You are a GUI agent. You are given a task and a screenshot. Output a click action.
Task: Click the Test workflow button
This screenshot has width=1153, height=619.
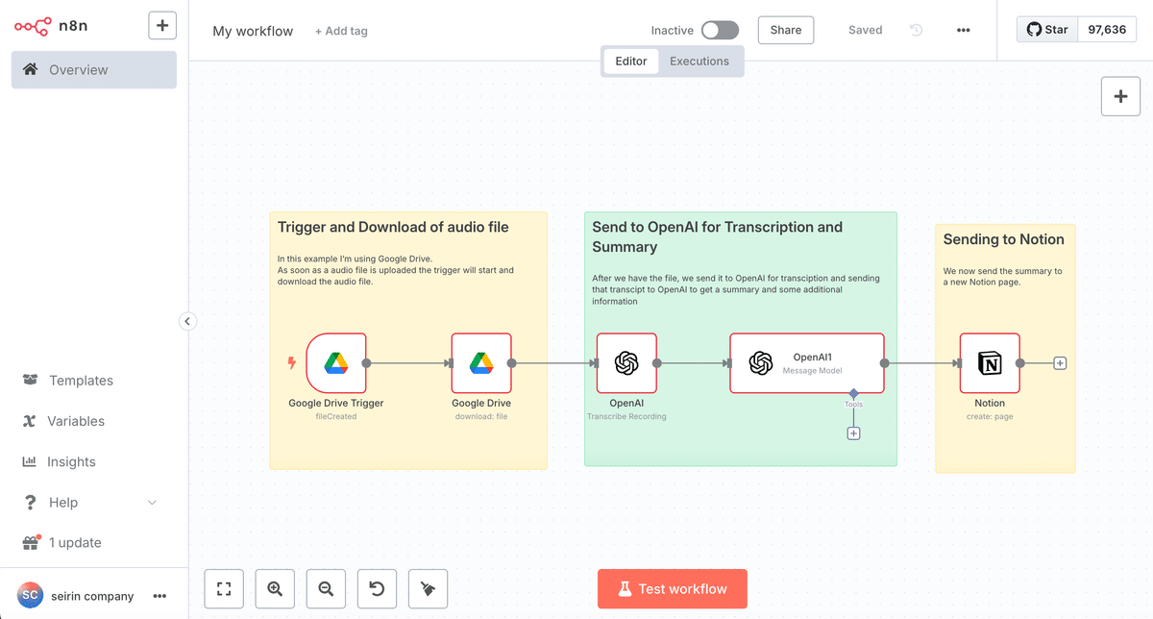(x=673, y=588)
